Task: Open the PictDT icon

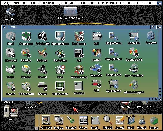Action: pyautogui.click(x=96, y=53)
